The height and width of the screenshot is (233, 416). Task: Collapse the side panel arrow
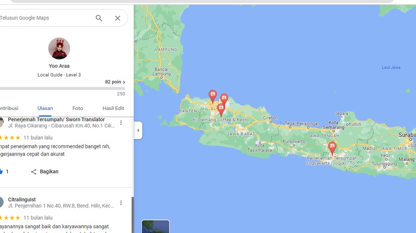[x=138, y=130]
